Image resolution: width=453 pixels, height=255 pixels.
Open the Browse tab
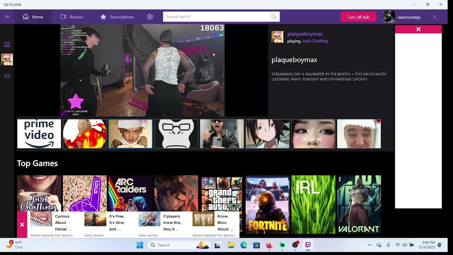point(71,17)
